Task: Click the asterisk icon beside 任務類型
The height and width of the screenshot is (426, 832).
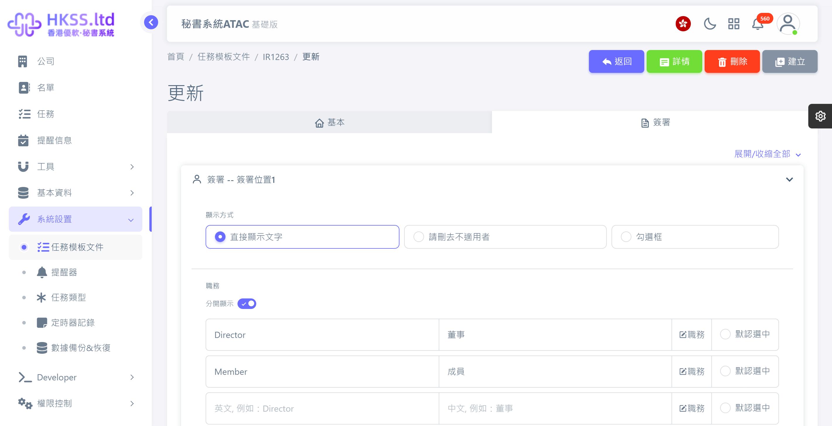Action: coord(41,297)
